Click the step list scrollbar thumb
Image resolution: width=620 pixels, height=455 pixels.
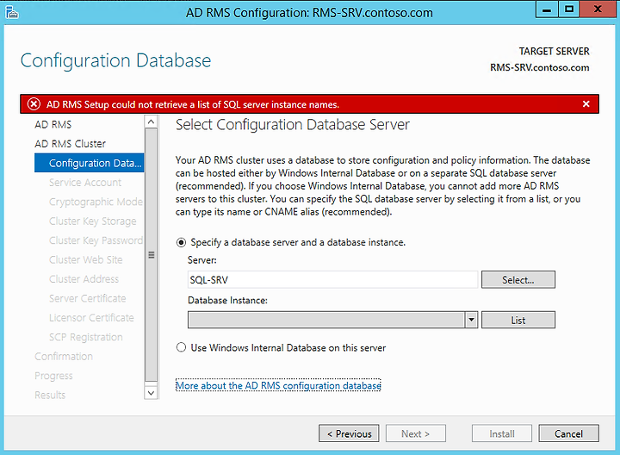click(x=151, y=255)
